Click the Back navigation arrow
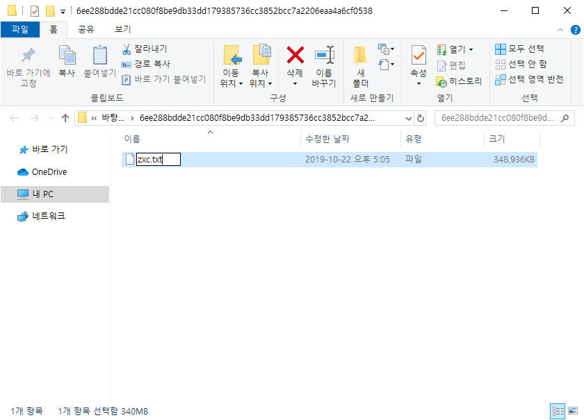 [14, 118]
